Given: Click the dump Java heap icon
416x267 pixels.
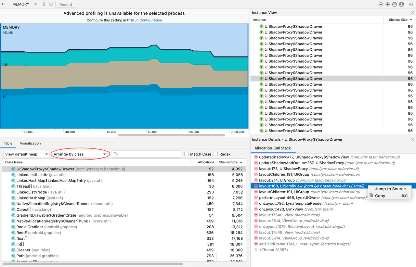Looking at the screenshot, I should point(51,4).
